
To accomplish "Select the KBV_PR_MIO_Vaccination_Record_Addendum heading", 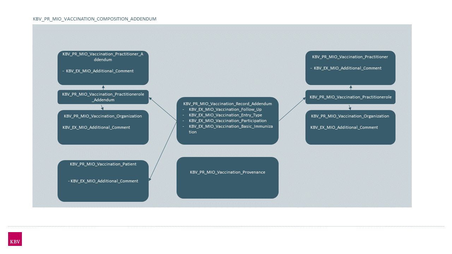I will tap(227, 104).
